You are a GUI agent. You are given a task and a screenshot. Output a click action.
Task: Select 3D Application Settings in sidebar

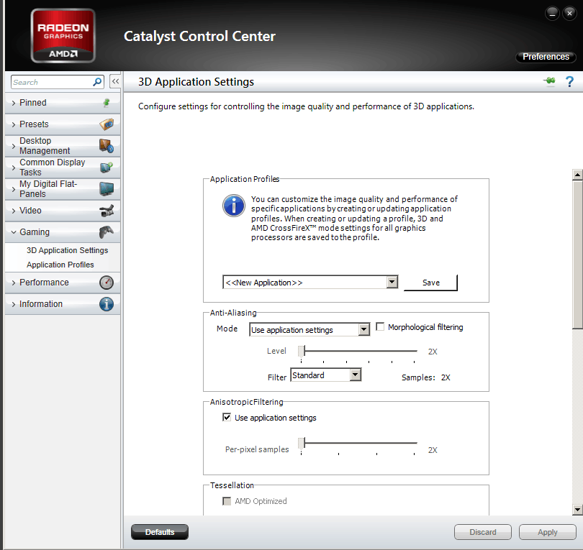68,250
